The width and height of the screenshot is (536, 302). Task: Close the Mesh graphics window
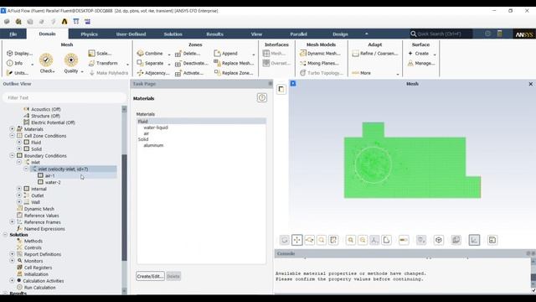tap(530, 84)
